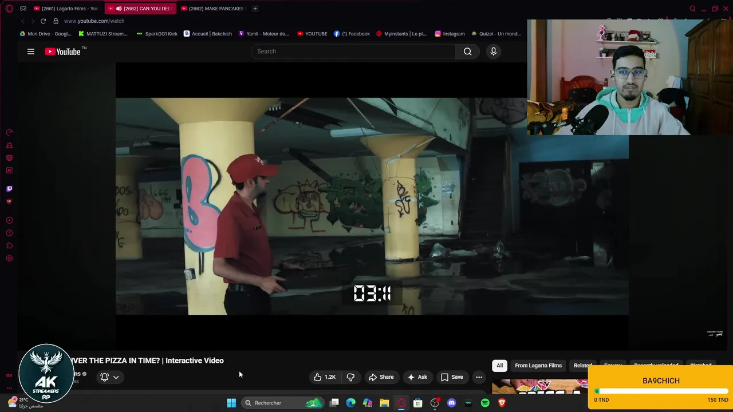Go forward to next page

33,21
